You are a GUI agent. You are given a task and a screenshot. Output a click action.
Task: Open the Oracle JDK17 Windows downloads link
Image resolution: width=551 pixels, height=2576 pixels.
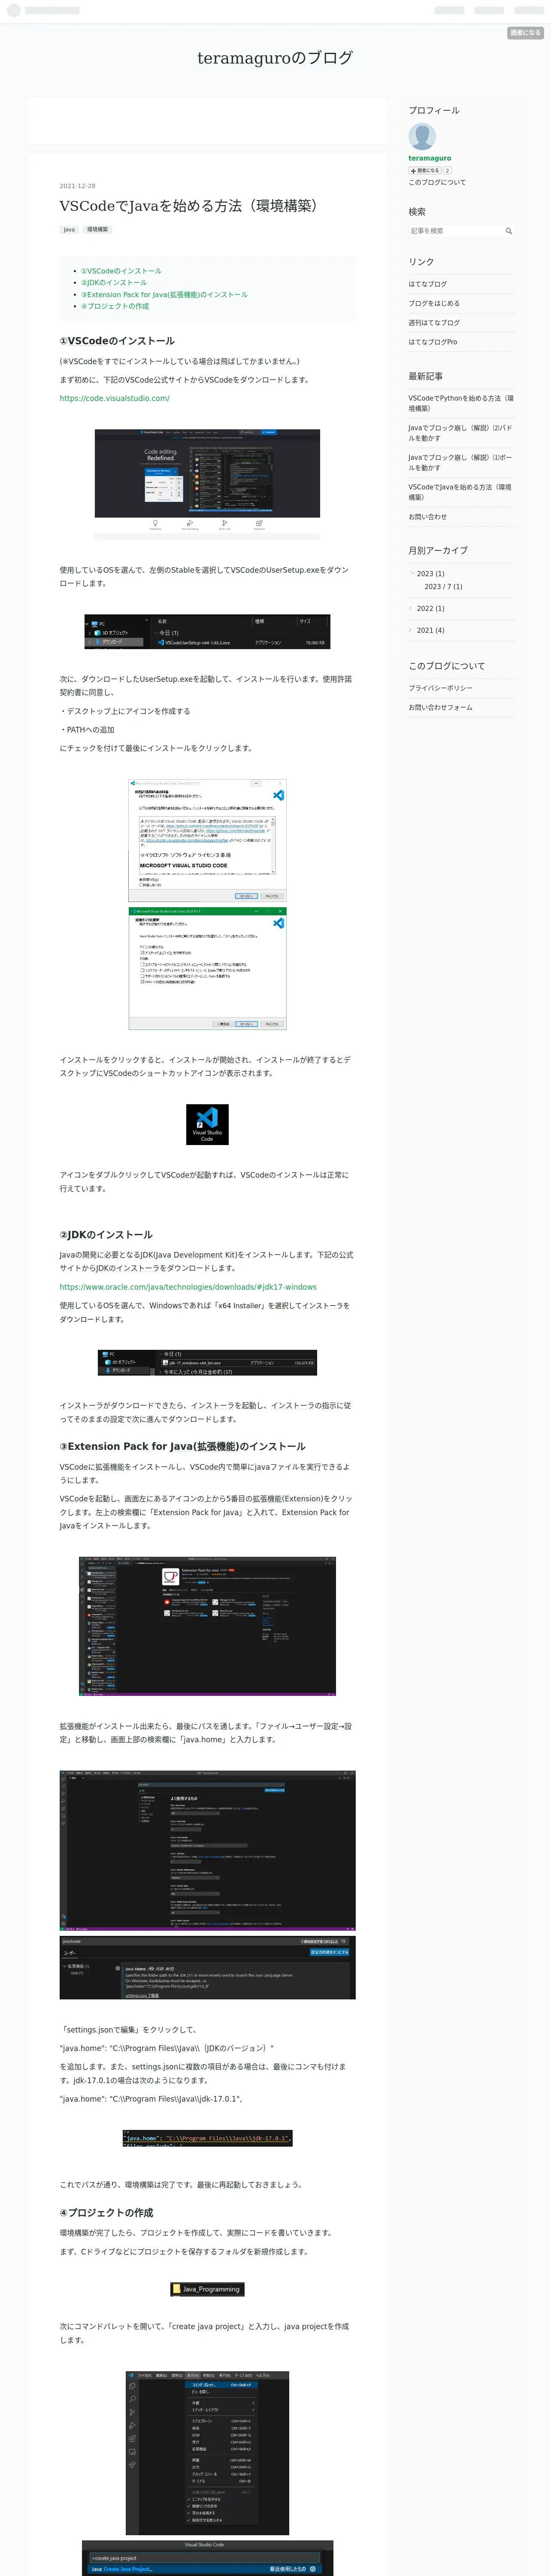pyautogui.click(x=188, y=1287)
